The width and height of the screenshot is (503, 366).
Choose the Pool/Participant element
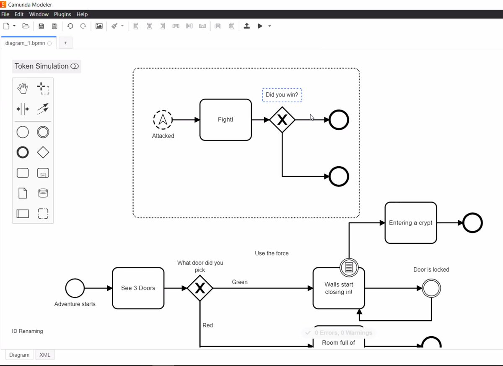[x=23, y=214]
